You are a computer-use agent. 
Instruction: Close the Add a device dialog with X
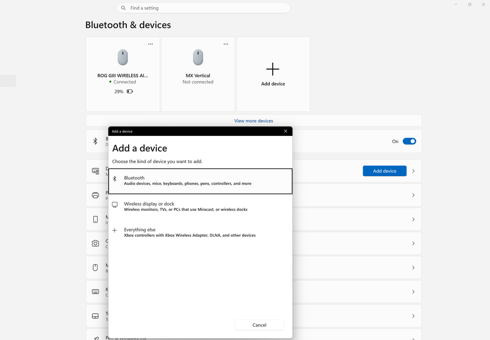coord(286,131)
